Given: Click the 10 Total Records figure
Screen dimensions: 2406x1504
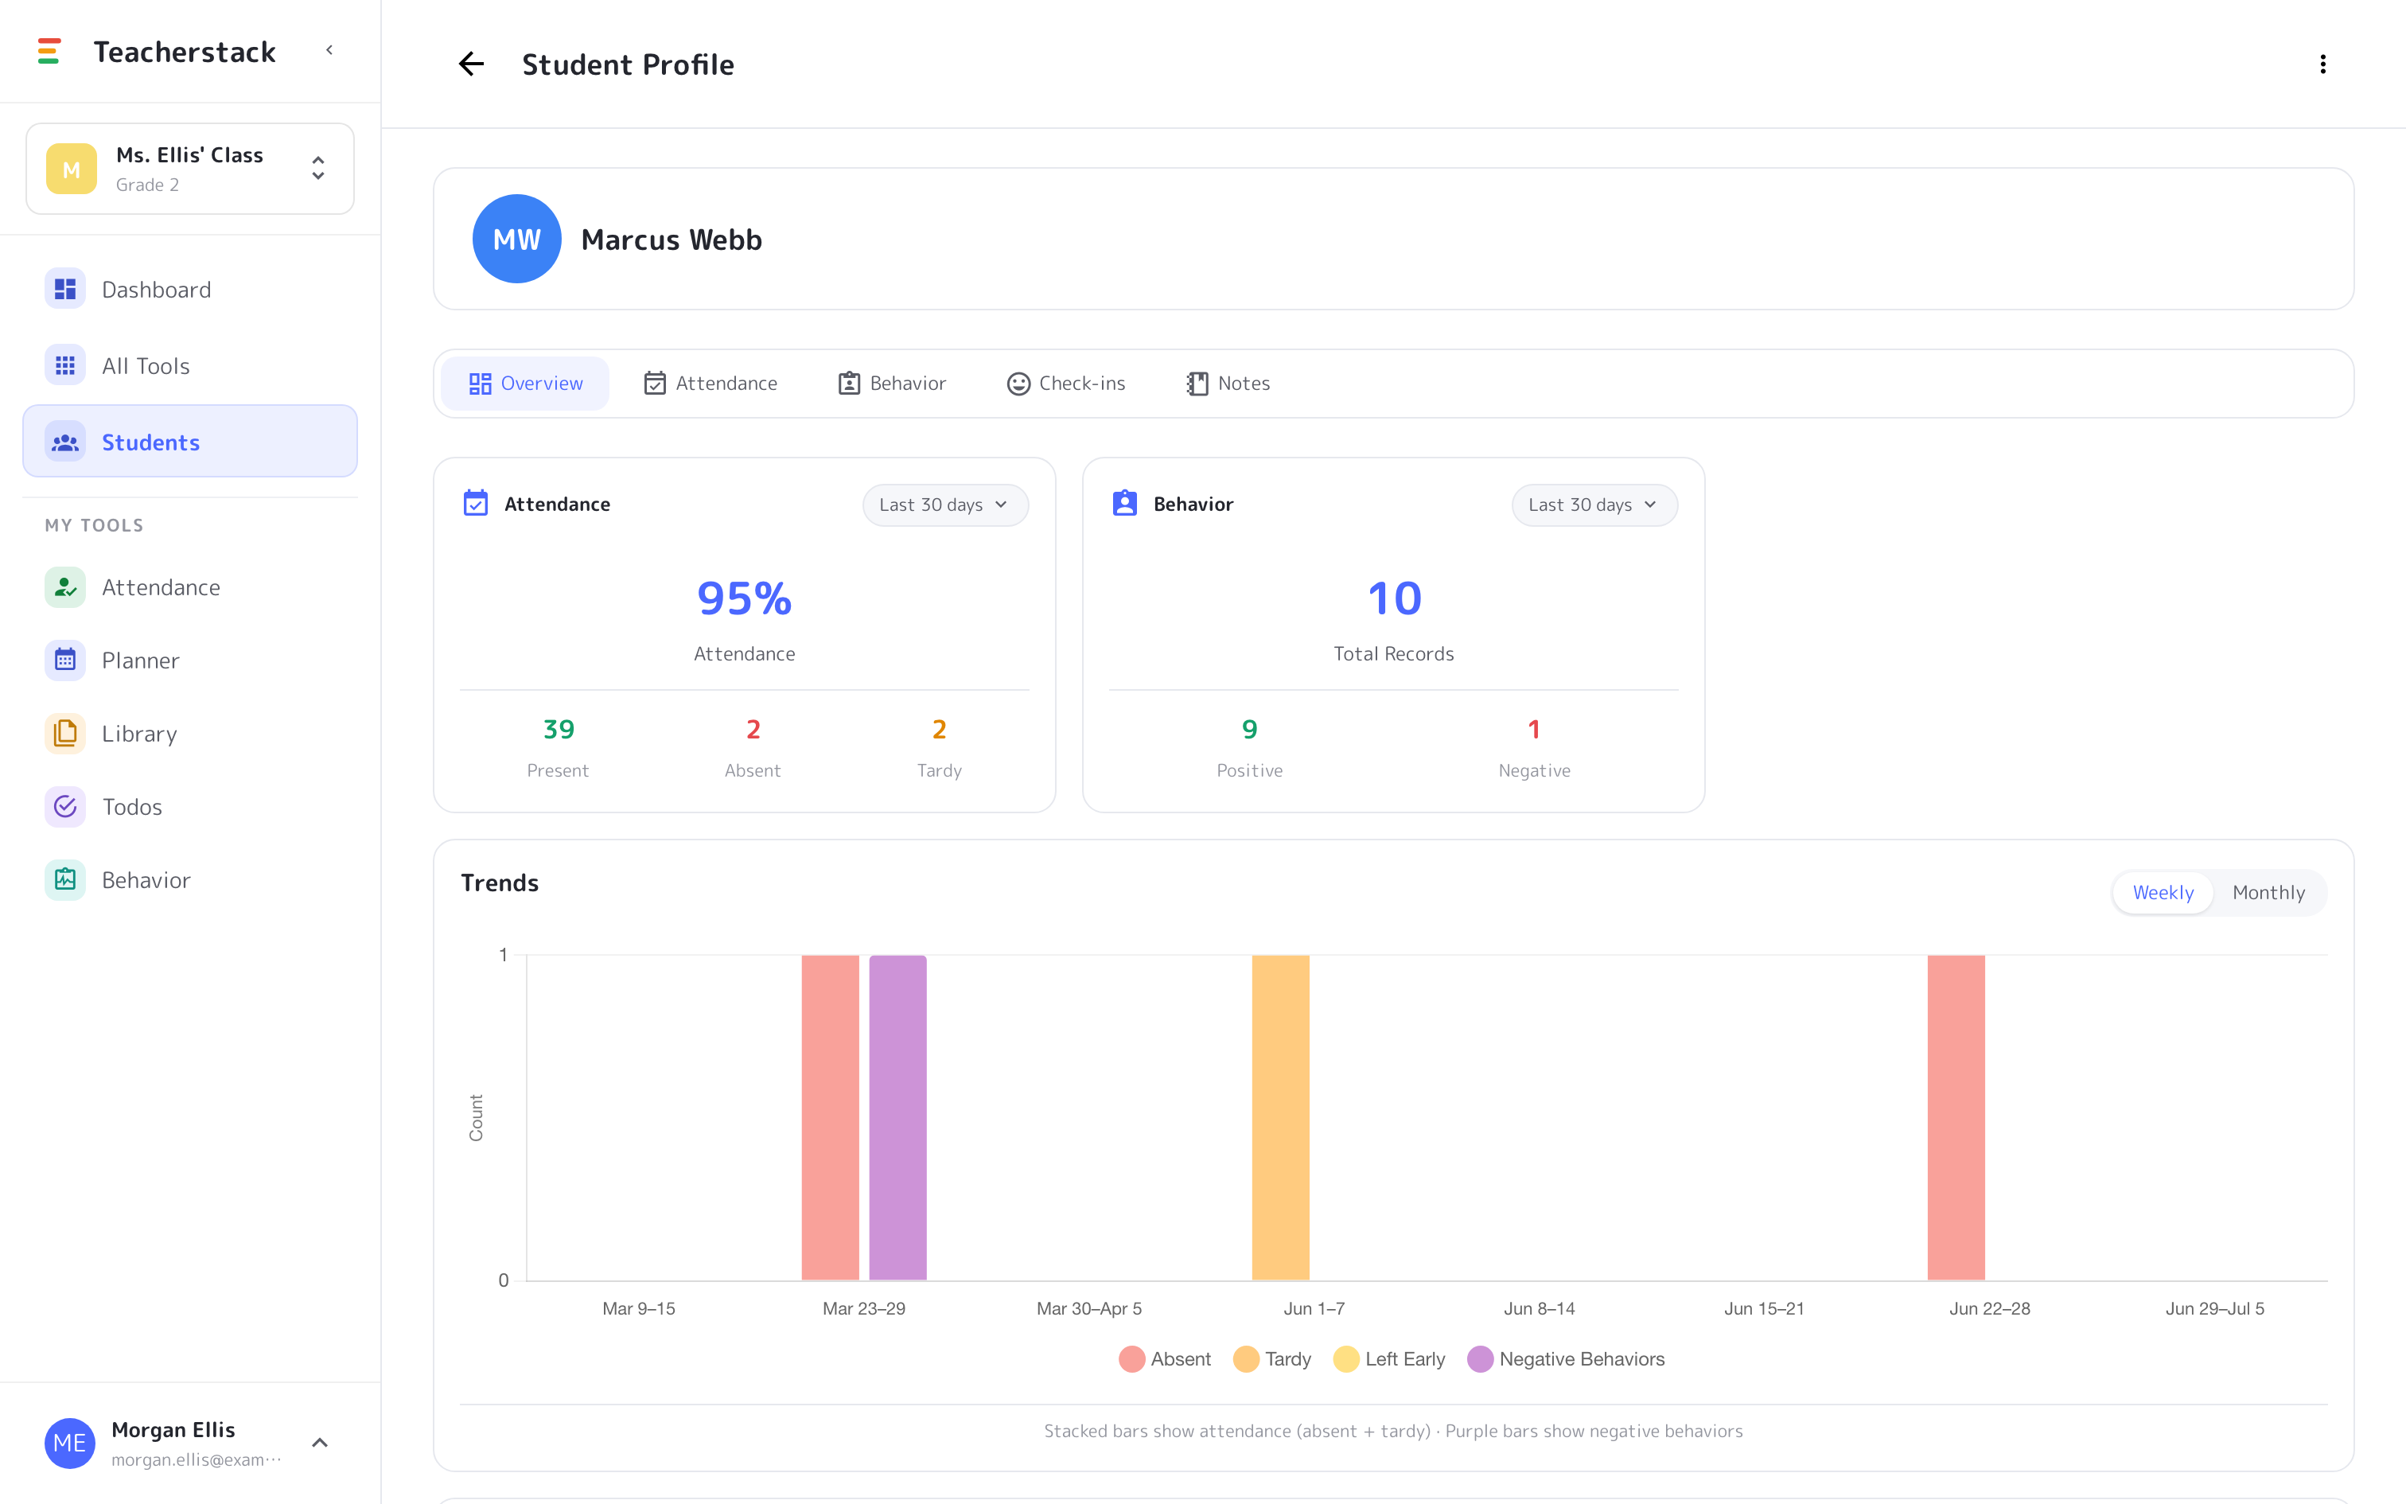Looking at the screenshot, I should pos(1394,598).
